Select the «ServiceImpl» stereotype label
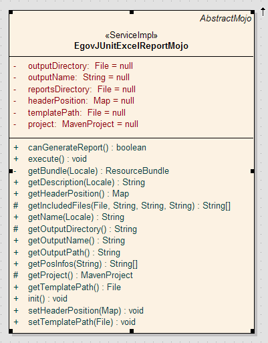 (131, 35)
